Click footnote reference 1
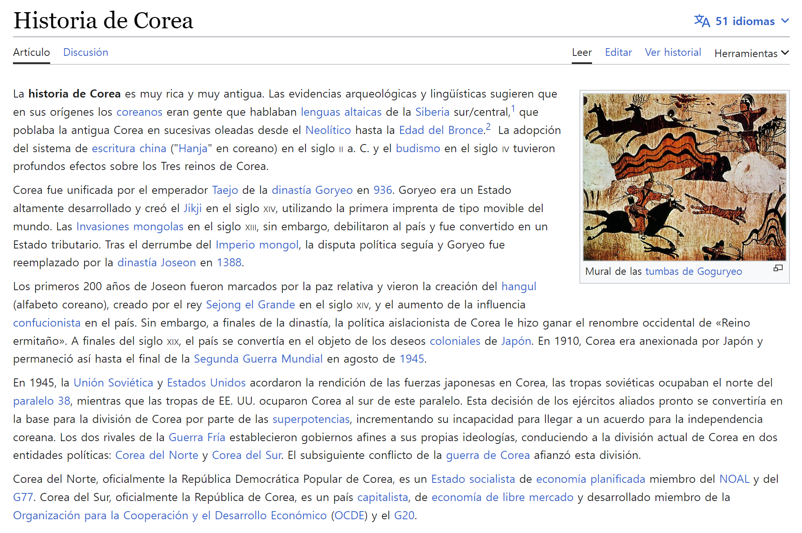The height and width of the screenshot is (533, 802). [x=513, y=108]
